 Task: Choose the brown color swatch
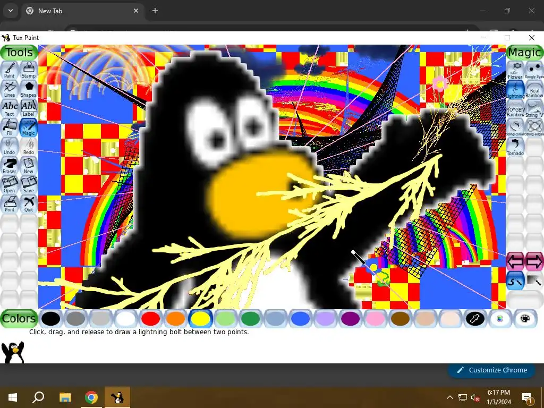(x=401, y=319)
